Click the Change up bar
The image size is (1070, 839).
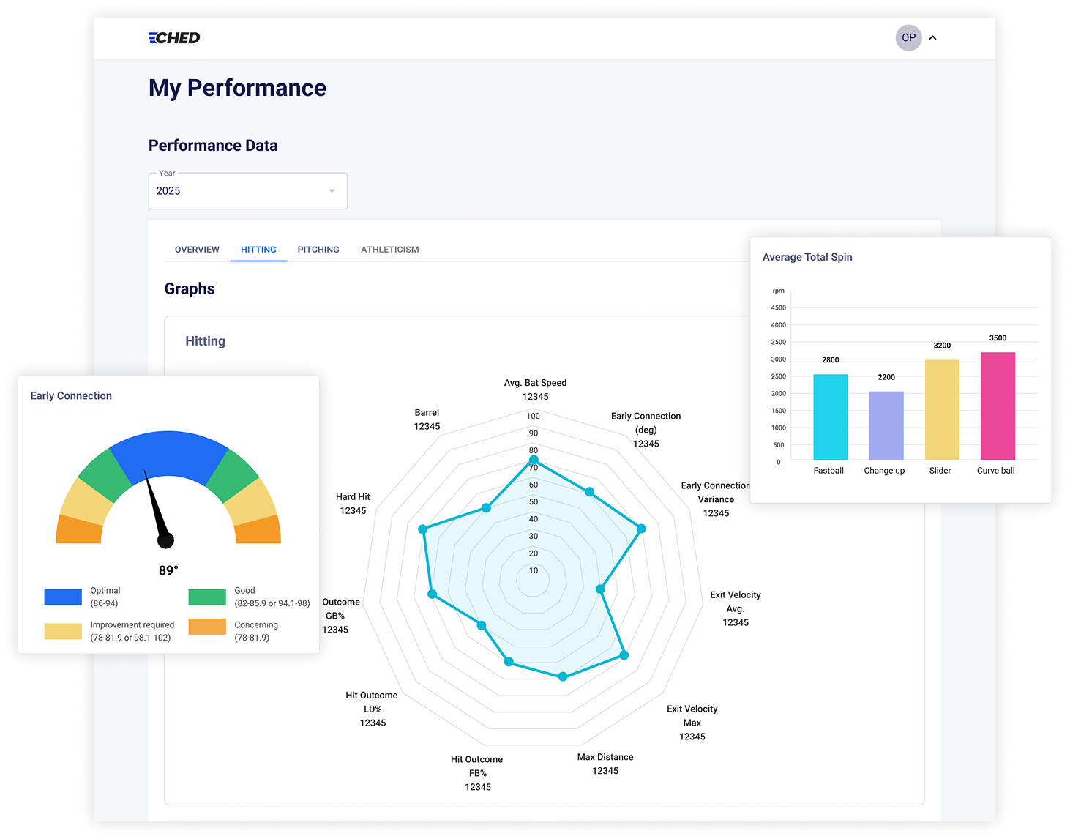(x=886, y=425)
